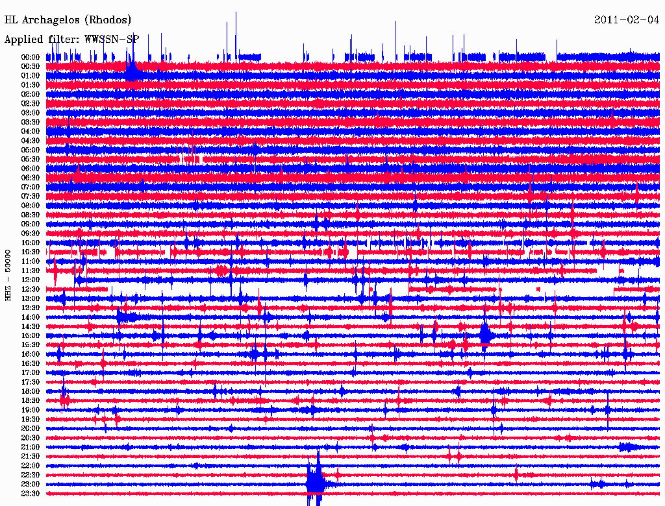This screenshot has height=506, width=665.
Task: Select the 11:00 time label
Action: pyautogui.click(x=31, y=261)
